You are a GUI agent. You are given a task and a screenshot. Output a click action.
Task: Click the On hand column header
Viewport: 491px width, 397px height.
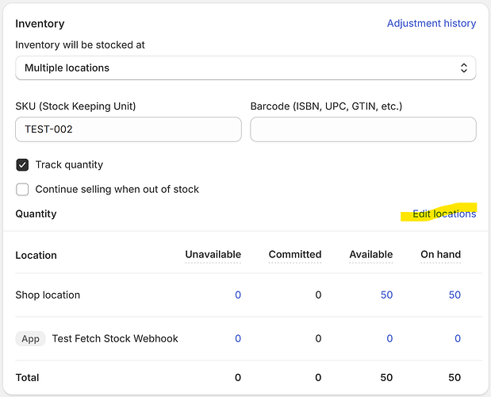coord(440,255)
